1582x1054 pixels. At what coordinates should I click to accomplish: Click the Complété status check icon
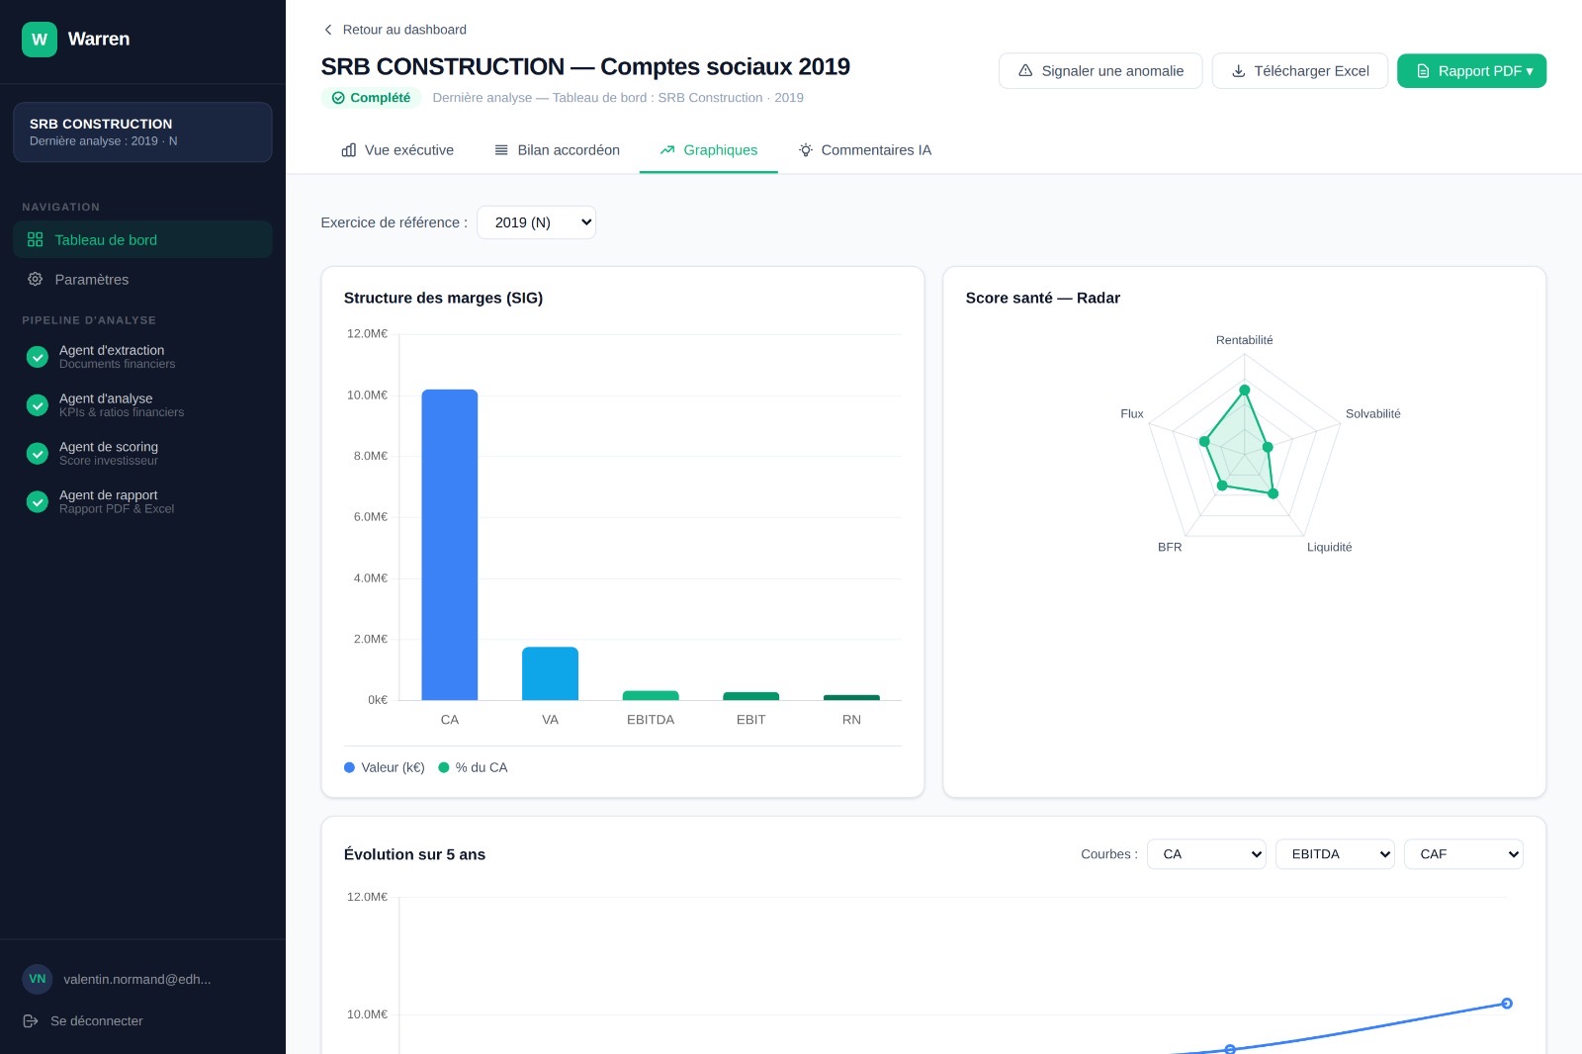(338, 98)
